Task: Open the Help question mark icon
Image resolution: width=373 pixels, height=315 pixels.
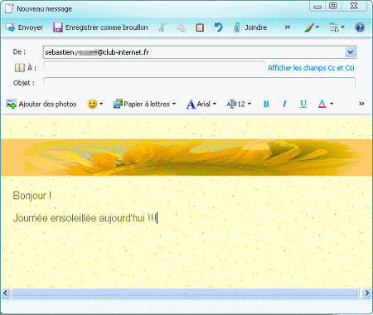Action: [x=360, y=27]
